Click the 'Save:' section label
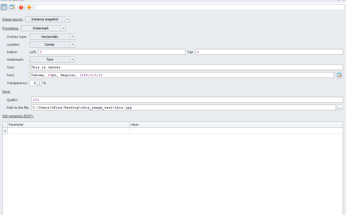This screenshot has width=346, height=215. [x=6, y=91]
